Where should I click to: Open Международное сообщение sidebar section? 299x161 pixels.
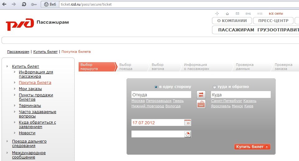coord(29,155)
